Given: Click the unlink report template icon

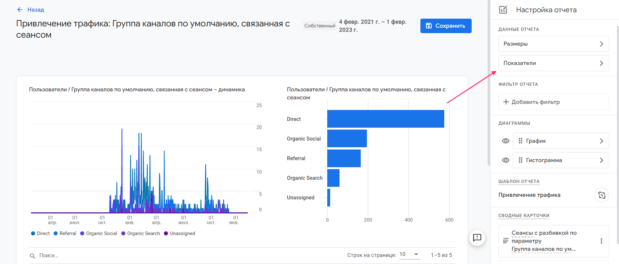Looking at the screenshot, I should (x=602, y=195).
